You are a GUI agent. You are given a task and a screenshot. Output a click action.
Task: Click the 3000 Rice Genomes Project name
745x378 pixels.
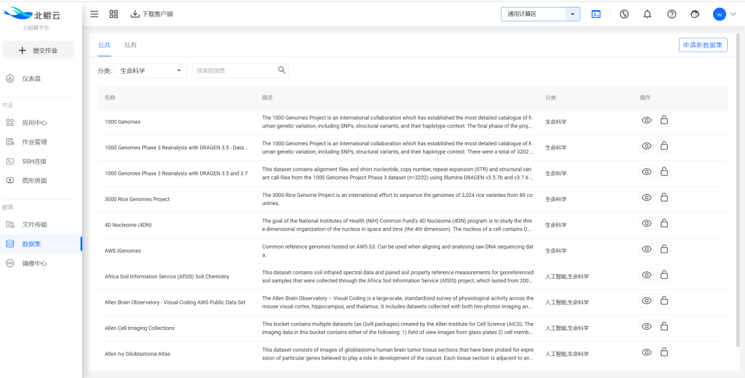[137, 199]
